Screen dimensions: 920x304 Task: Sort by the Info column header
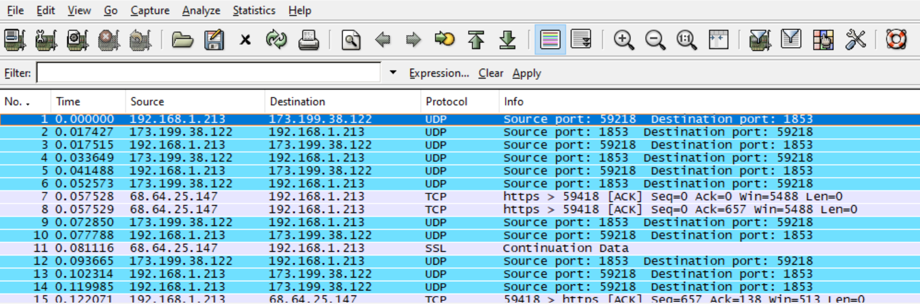(x=709, y=101)
